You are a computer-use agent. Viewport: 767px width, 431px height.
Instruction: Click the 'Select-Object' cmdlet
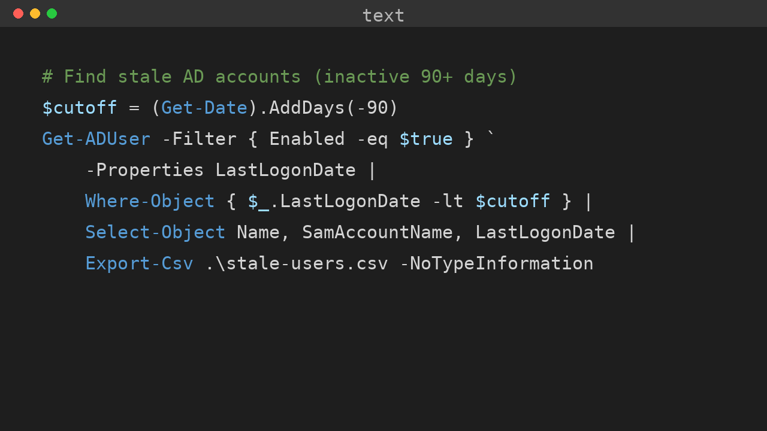coord(155,232)
